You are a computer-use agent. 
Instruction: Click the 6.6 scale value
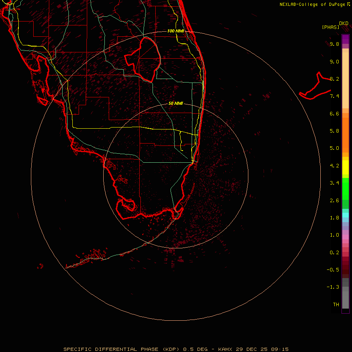(334, 113)
